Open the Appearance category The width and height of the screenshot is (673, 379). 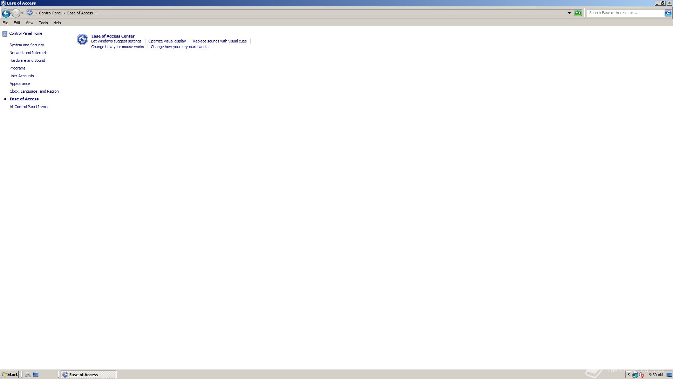pos(20,84)
